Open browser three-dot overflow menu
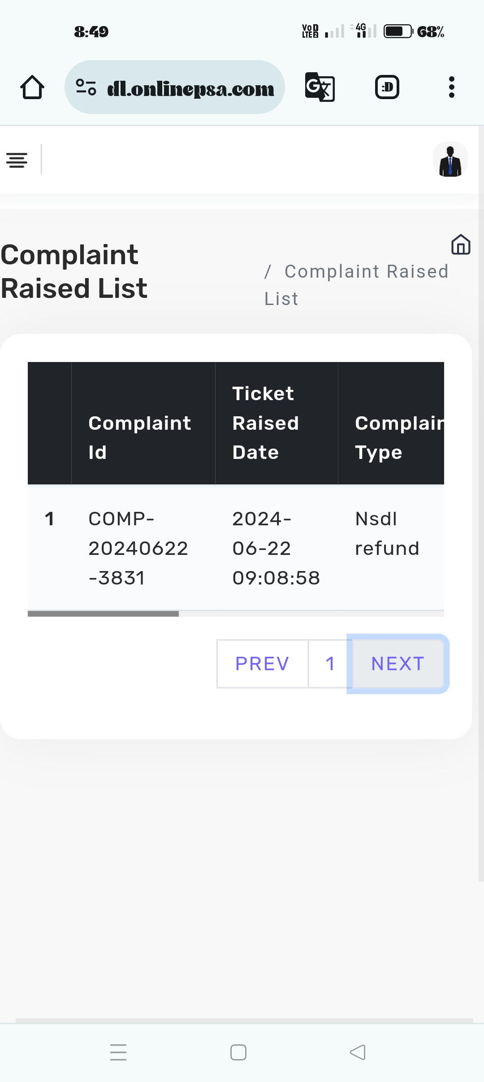Image resolution: width=484 pixels, height=1082 pixels. point(451,87)
